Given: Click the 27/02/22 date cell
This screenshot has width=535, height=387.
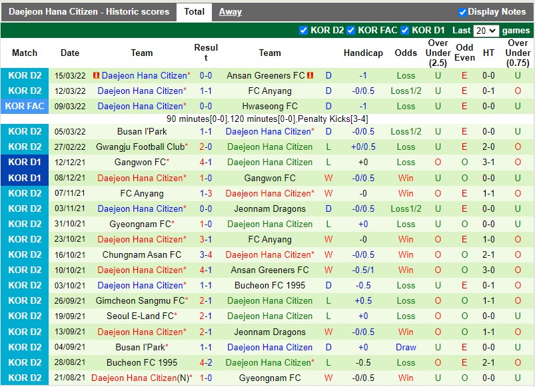Looking at the screenshot, I should 70,147.
